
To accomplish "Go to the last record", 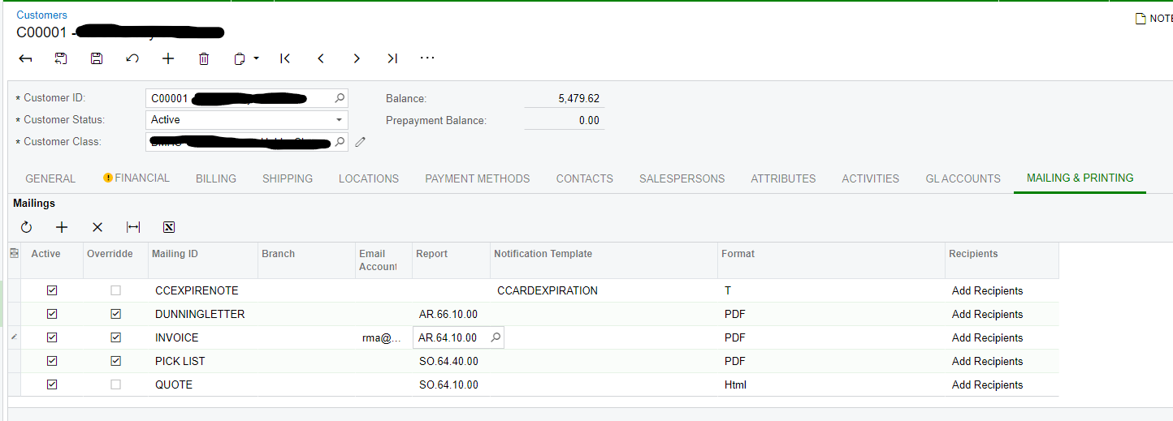I will click(392, 58).
